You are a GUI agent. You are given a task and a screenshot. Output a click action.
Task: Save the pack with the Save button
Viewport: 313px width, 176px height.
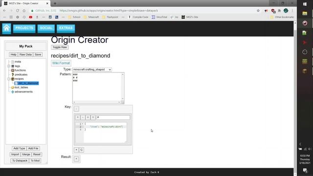pyautogui.click(x=38, y=54)
